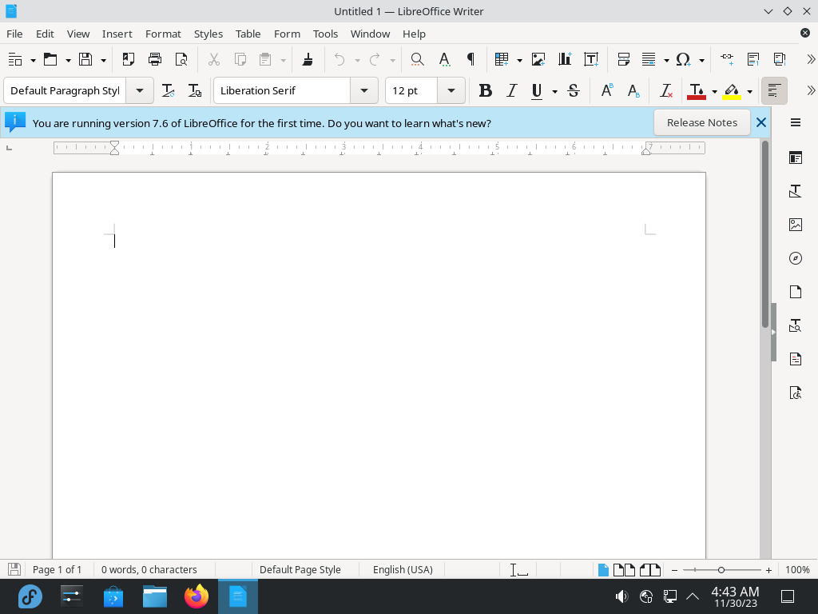Expand the font size dropdown
818x614 pixels.
pos(451,91)
